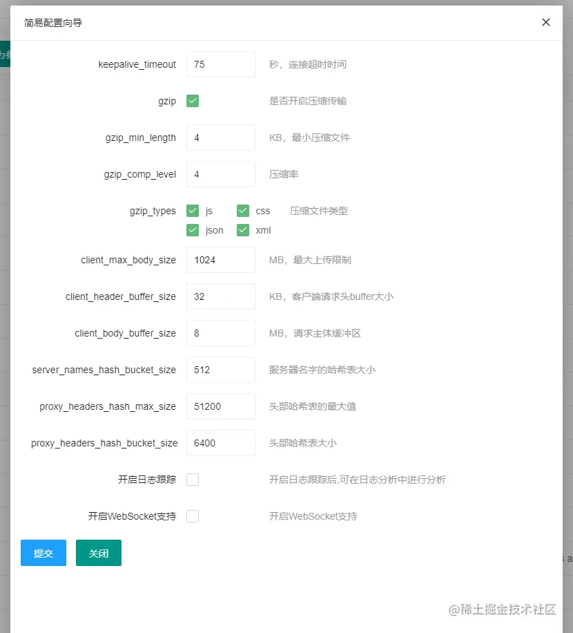Uncheck the xml gzip_types checkbox
This screenshot has width=573, height=633.
click(x=242, y=230)
